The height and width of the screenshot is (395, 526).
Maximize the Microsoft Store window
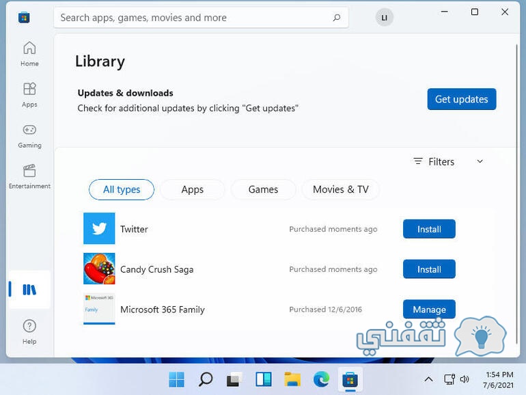475,12
